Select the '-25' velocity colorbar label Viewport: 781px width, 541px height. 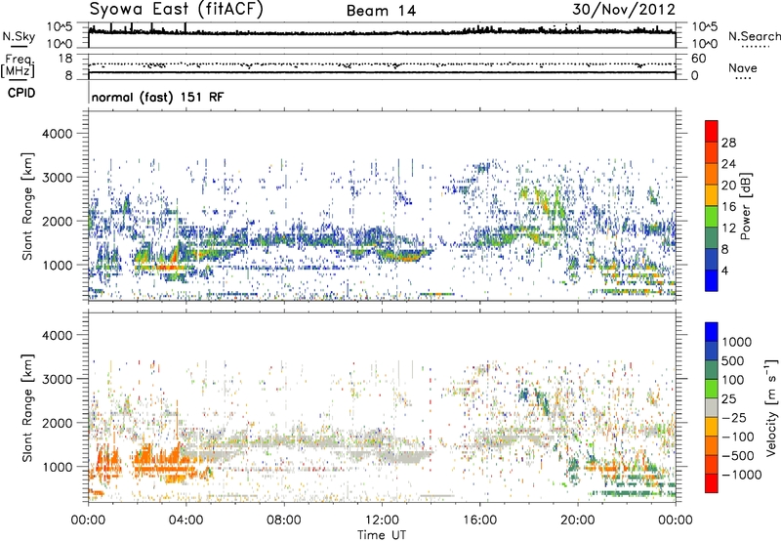[736, 418]
